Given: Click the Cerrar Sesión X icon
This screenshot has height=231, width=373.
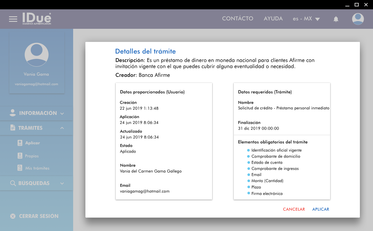Looking at the screenshot, I should click(x=13, y=216).
